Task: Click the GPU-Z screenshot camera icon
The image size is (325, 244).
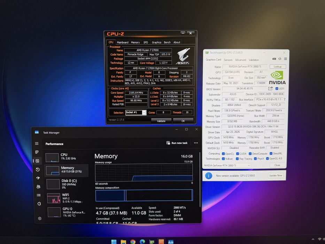Action: coord(274,59)
